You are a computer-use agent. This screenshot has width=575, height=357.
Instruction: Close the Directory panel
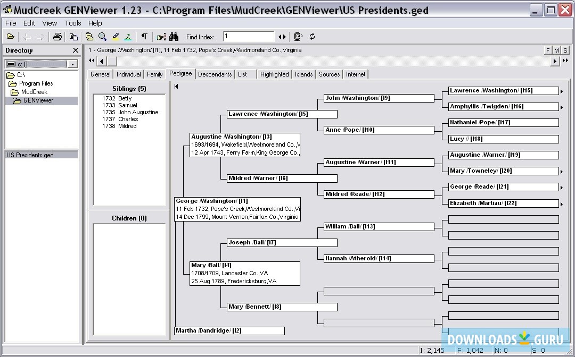pyautogui.click(x=75, y=50)
